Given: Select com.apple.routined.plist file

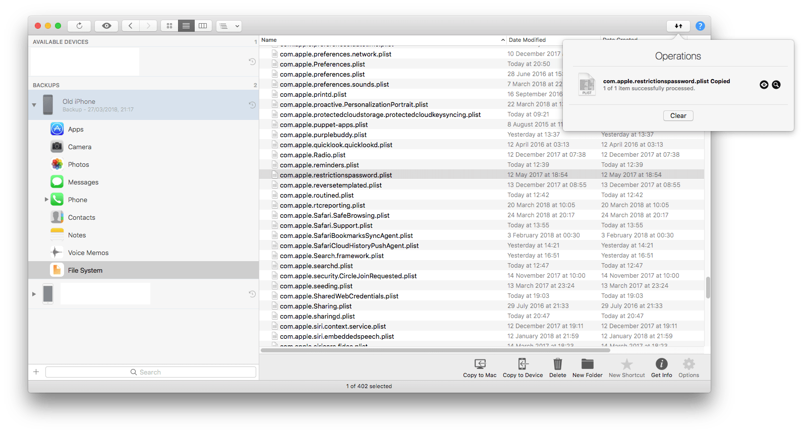Looking at the screenshot, I should click(x=317, y=195).
